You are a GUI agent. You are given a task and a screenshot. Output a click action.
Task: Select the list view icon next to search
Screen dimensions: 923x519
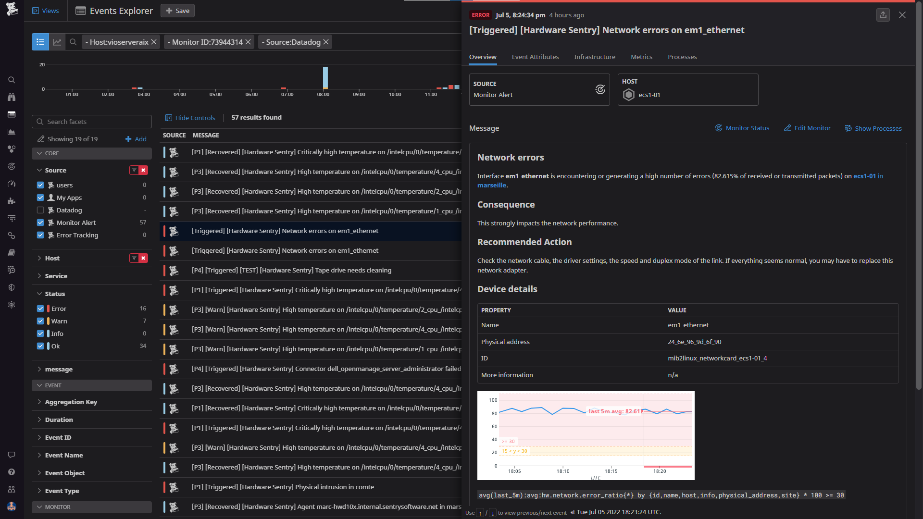(x=40, y=42)
